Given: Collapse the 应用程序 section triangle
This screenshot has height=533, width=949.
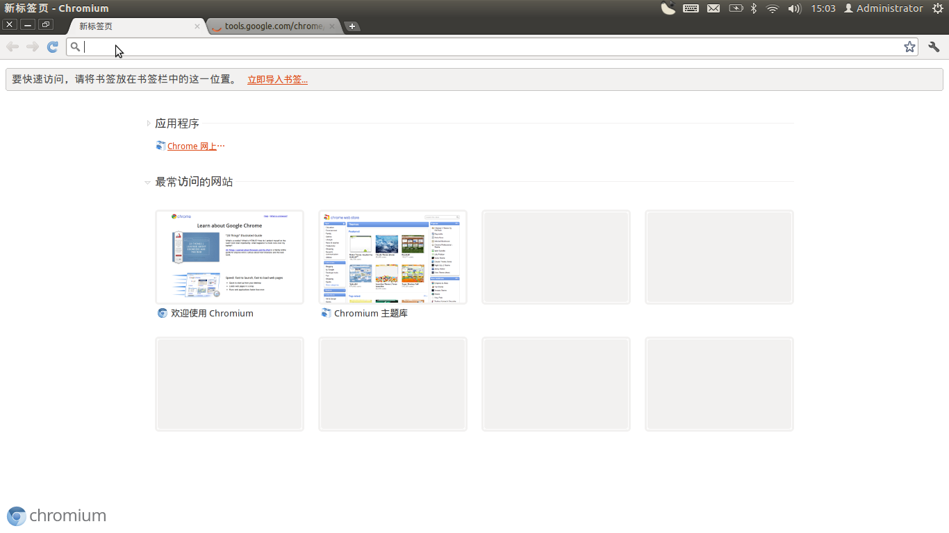Looking at the screenshot, I should coord(149,124).
